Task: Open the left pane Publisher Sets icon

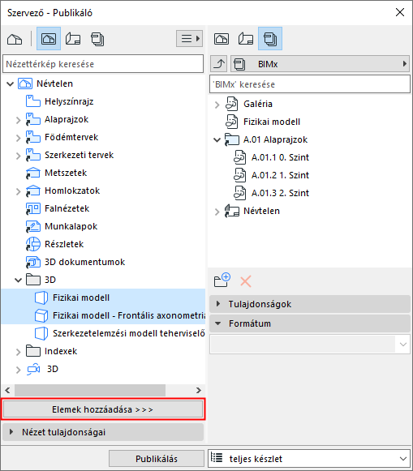Action: [97, 39]
